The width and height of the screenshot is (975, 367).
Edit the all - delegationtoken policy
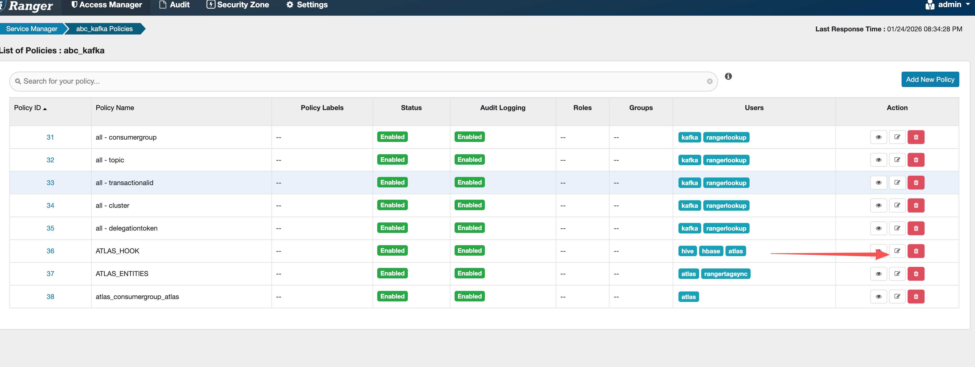897,228
